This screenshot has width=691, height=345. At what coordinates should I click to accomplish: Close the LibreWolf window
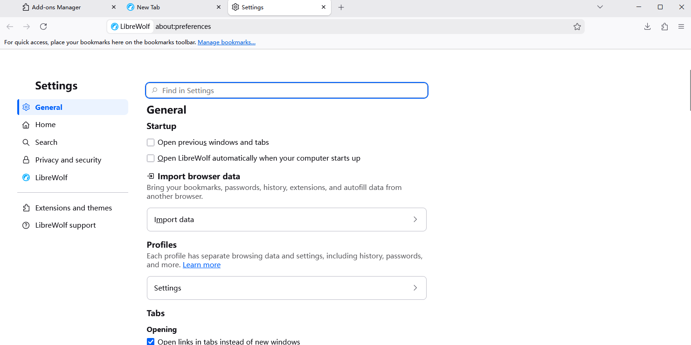click(x=681, y=7)
